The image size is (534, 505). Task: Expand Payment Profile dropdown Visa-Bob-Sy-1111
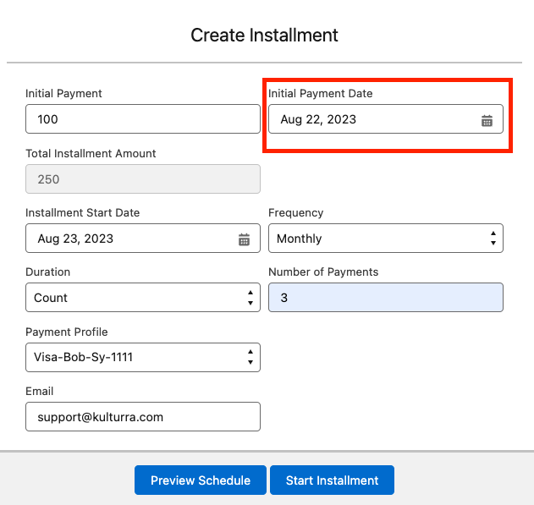tap(142, 357)
